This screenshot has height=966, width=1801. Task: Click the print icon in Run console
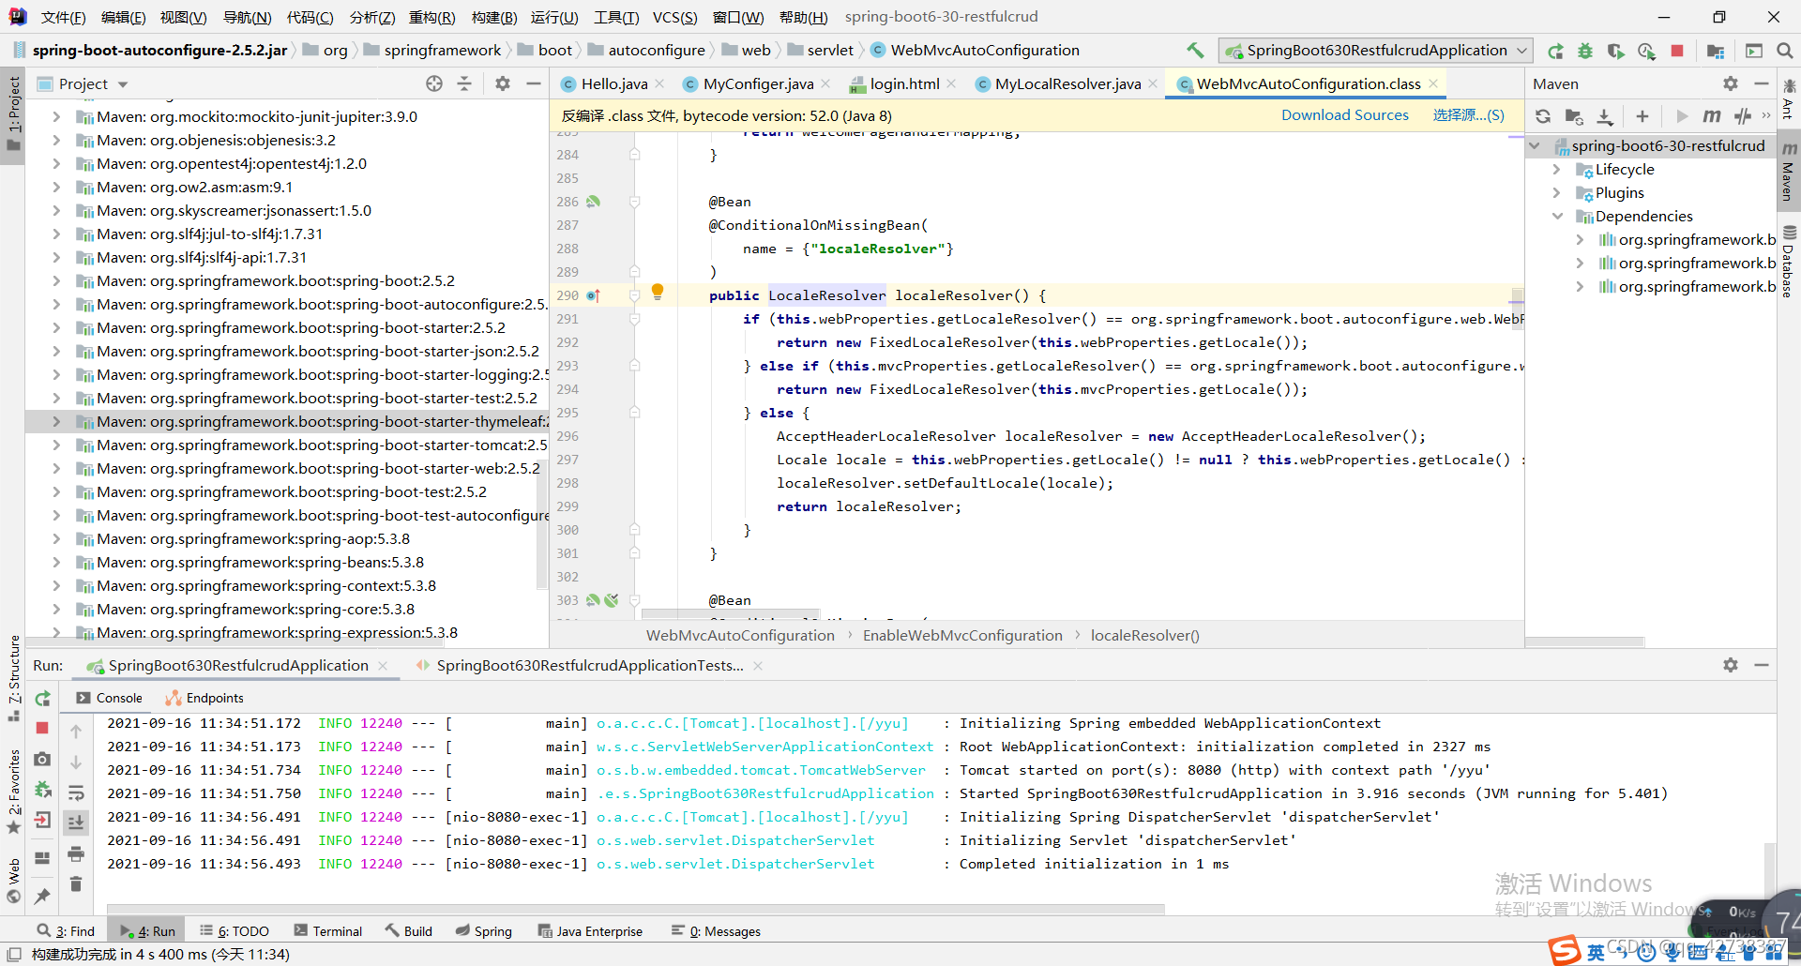pyautogui.click(x=76, y=853)
